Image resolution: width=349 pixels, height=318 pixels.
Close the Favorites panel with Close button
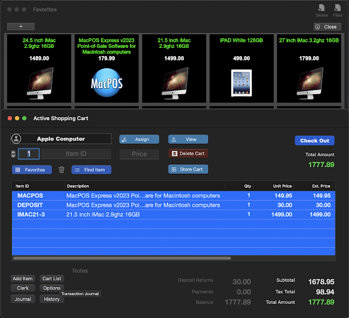(327, 27)
